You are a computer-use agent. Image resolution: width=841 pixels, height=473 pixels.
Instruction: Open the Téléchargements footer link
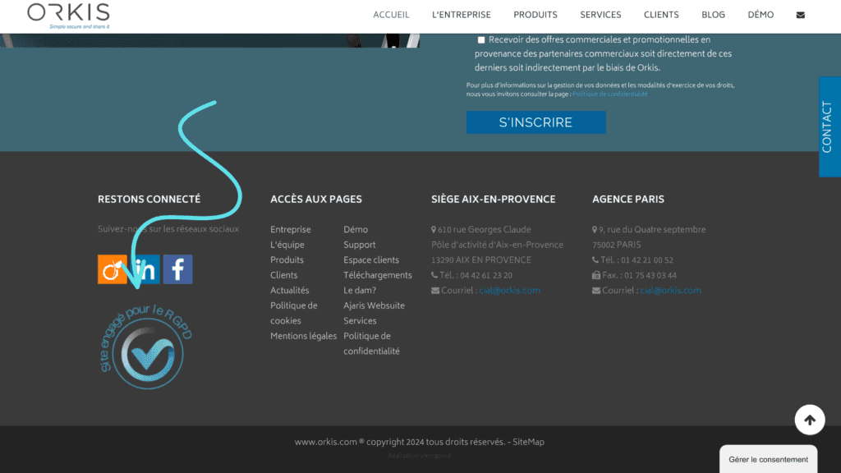[x=377, y=275]
